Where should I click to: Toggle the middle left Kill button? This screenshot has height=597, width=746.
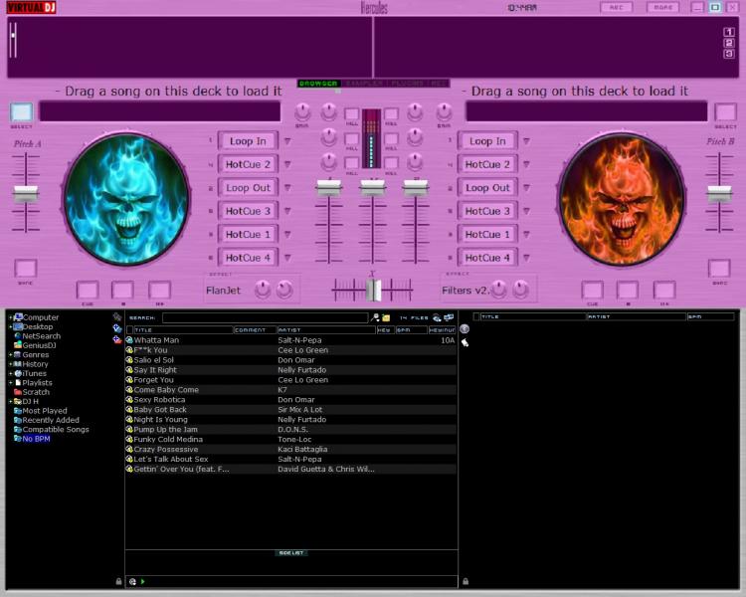(x=351, y=139)
